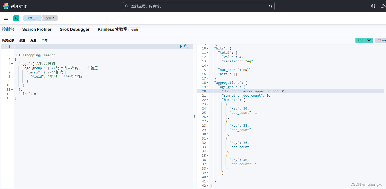Open the help lifebuoy icon
386x189 pixels.
tap(373, 6)
